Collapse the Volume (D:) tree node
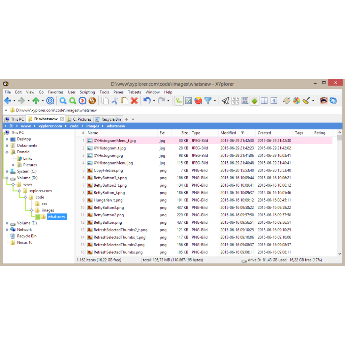The image size is (345, 345). coord(7,178)
